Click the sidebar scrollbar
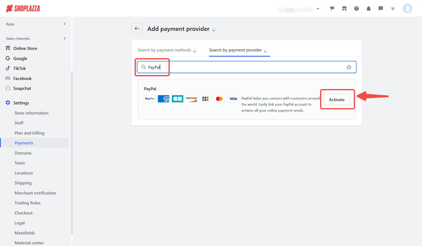This screenshot has height=246, width=422. click(x=72, y=153)
